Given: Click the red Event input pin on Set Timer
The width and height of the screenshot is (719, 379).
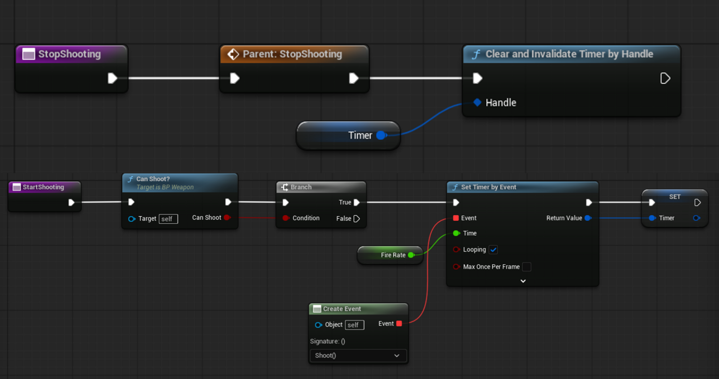Looking at the screenshot, I should [x=456, y=218].
